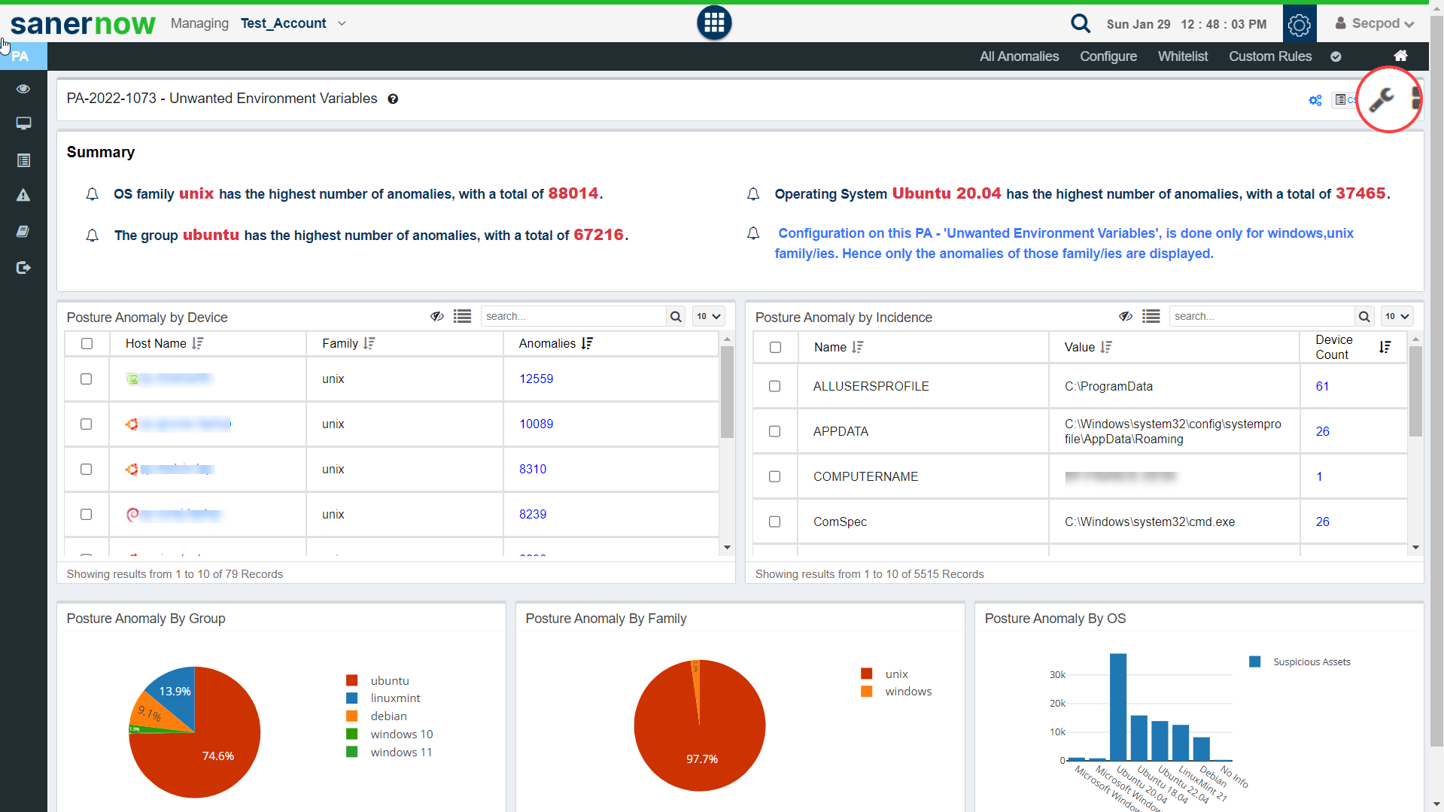This screenshot has width=1444, height=812.
Task: Check the APPDATA row checkbox
Action: click(774, 431)
